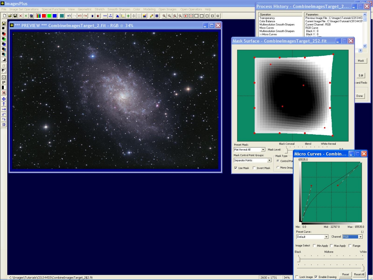Check the Max Apply checkbox
Screen dimensions: 373x280
pos(331,246)
